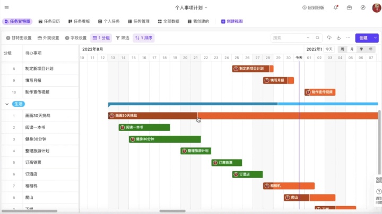Click 创建视图 button
Viewport: 382px width, 214px height.
click(232, 21)
